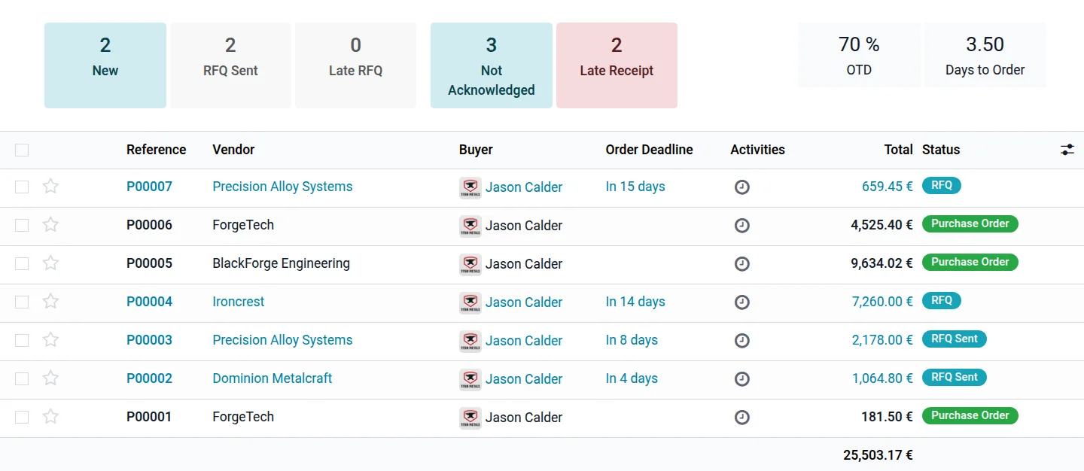
Task: Click the activity clock icon for P00007
Action: [741, 187]
